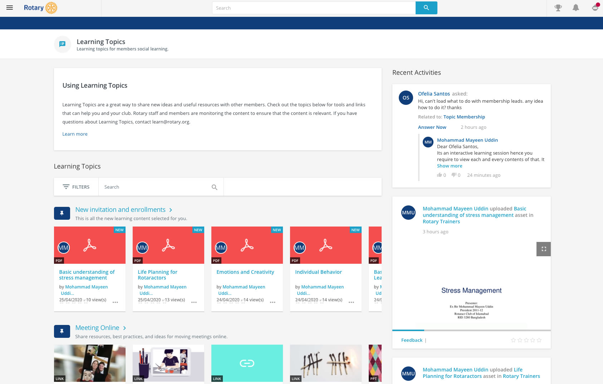Rate five stars on the Feedback bar
The height and width of the screenshot is (384, 603).
(539, 340)
